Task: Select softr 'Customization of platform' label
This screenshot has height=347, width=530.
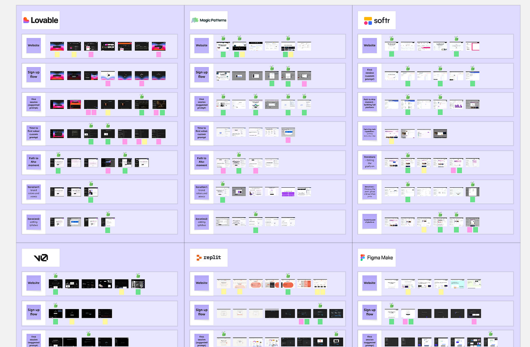Action: (x=369, y=222)
